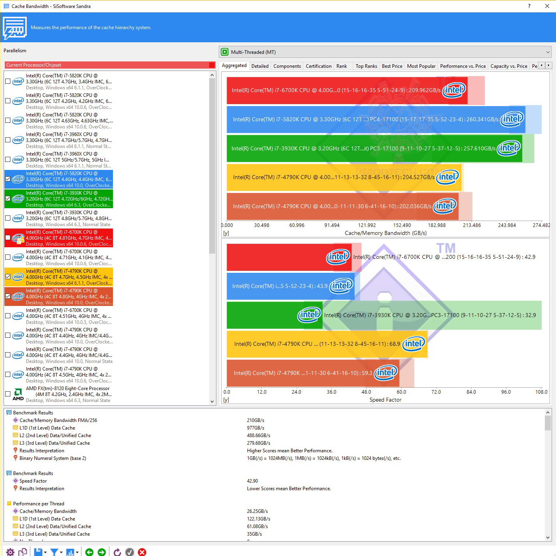Select the red highlighted i7-6700K 4.81GHz entry

59,238
